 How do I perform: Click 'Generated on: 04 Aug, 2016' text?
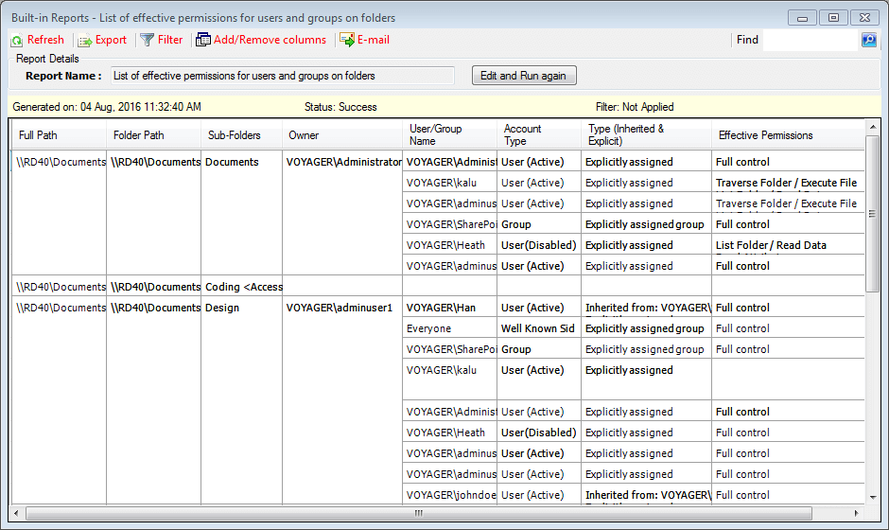[x=107, y=107]
